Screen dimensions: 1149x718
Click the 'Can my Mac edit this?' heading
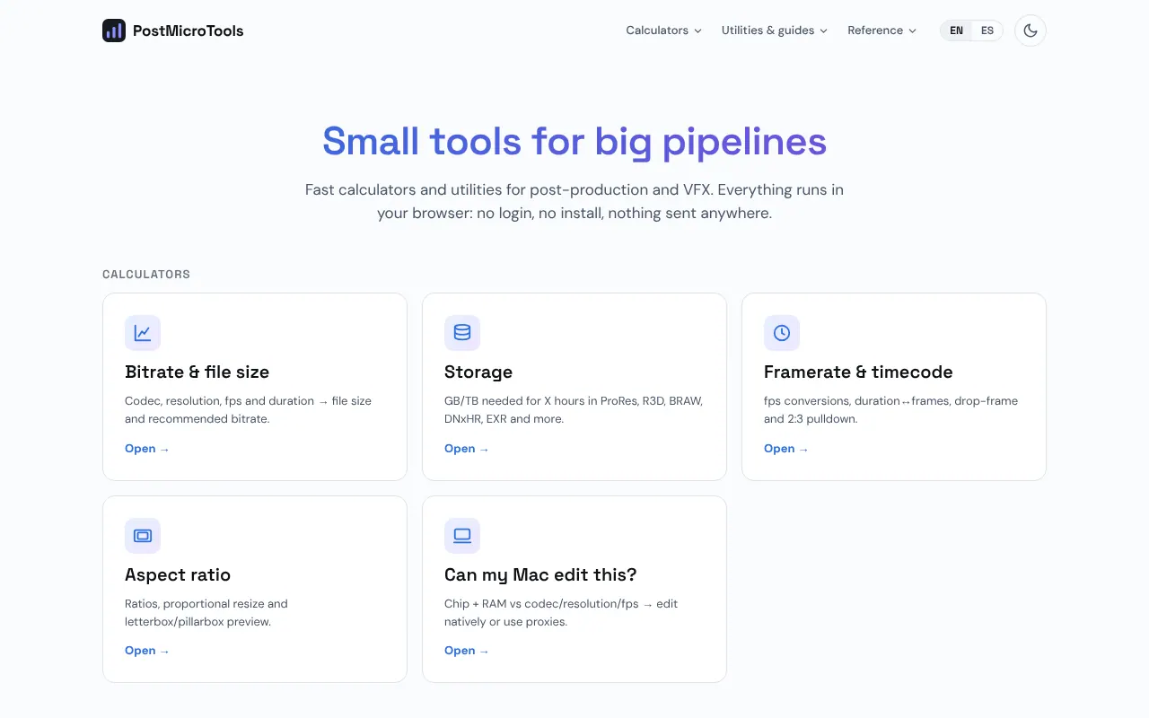coord(540,575)
